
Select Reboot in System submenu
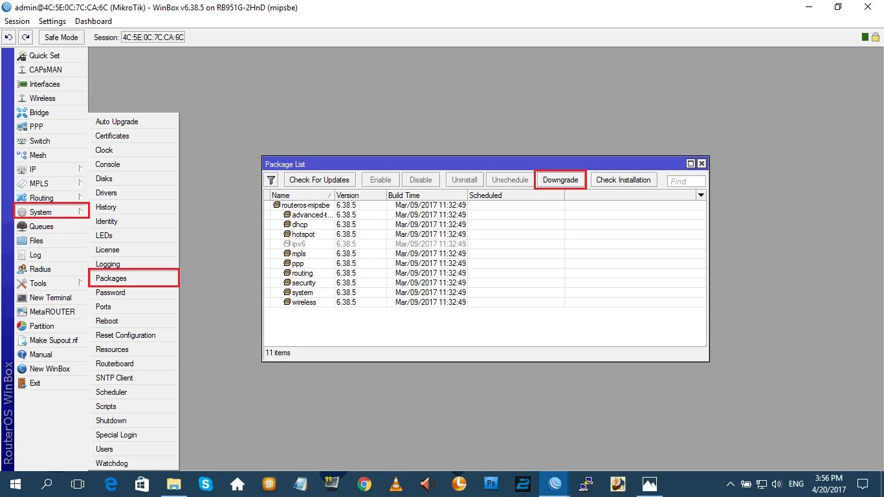[134, 321]
